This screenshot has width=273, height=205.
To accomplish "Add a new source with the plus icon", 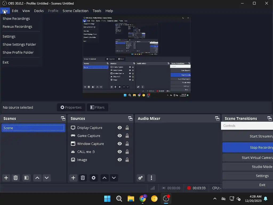I will (x=73, y=178).
